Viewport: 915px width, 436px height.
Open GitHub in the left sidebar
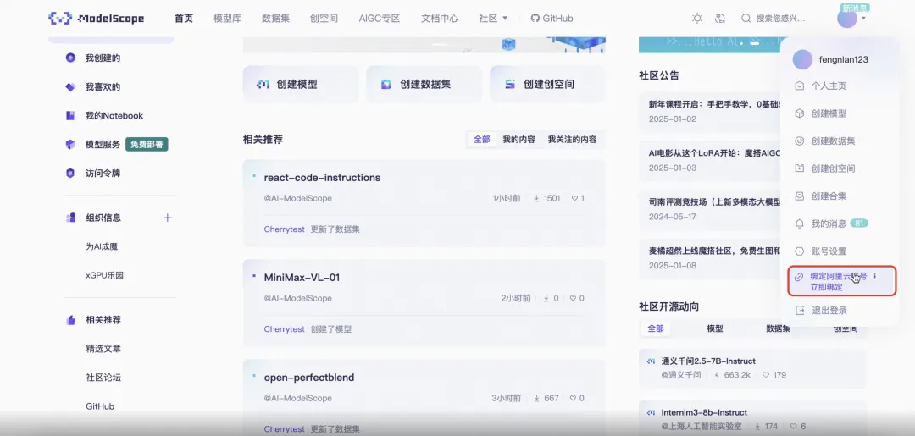(x=100, y=406)
